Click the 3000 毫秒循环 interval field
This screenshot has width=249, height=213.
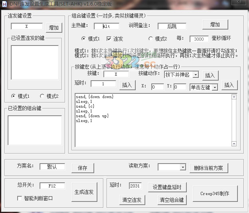click(199, 39)
